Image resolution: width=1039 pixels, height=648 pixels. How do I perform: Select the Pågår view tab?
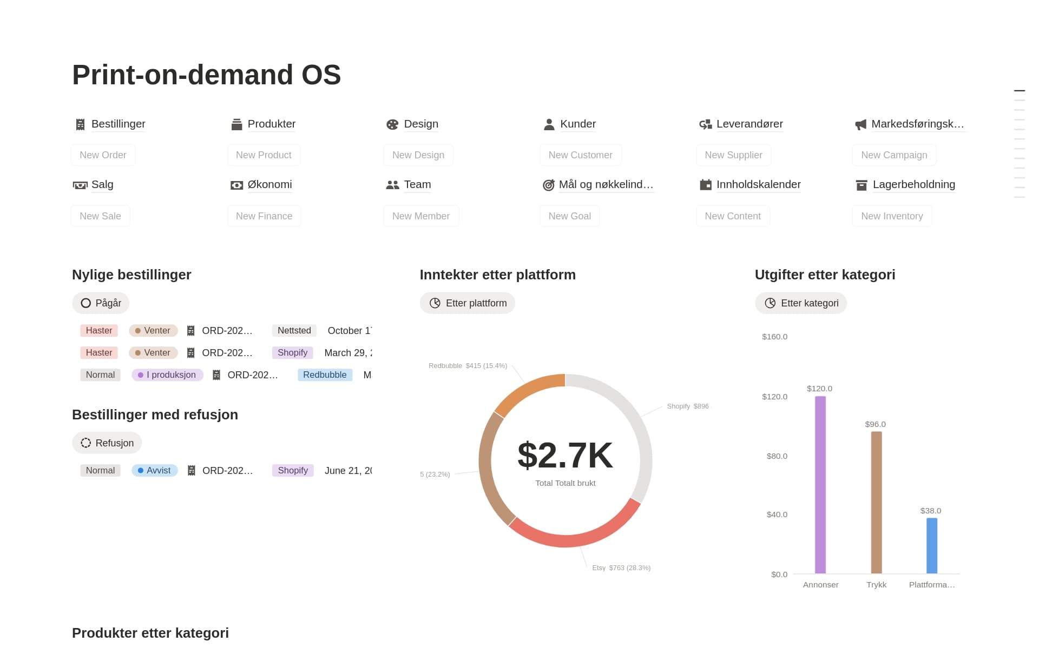[x=101, y=303]
